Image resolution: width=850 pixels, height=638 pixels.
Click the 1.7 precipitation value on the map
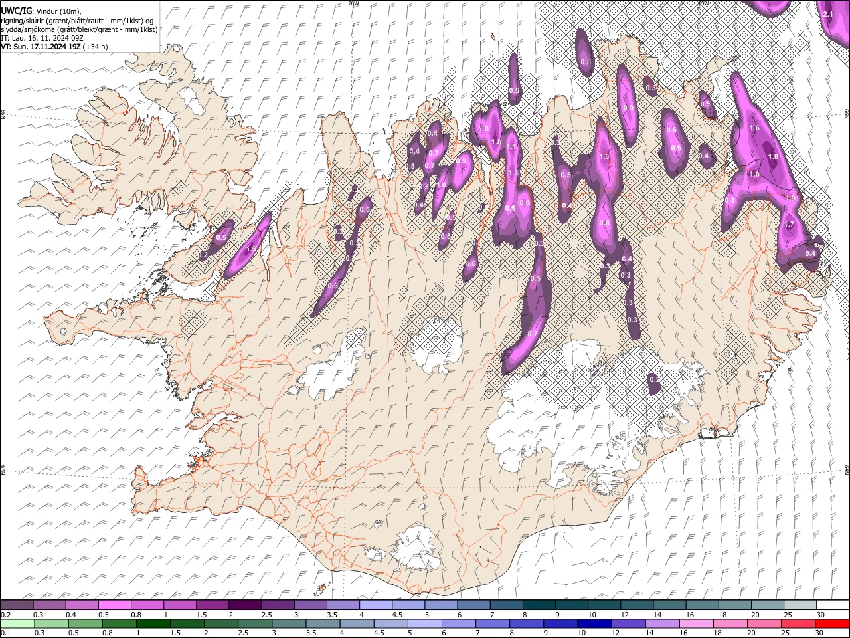tap(789, 225)
